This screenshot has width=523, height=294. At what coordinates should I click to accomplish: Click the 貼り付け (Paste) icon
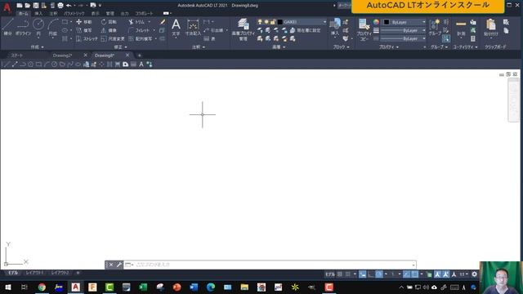[490, 27]
